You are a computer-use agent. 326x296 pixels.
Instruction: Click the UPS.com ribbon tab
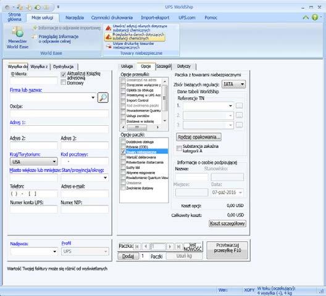tap(187, 18)
